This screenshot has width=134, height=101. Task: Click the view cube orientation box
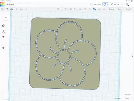coord(6,18)
